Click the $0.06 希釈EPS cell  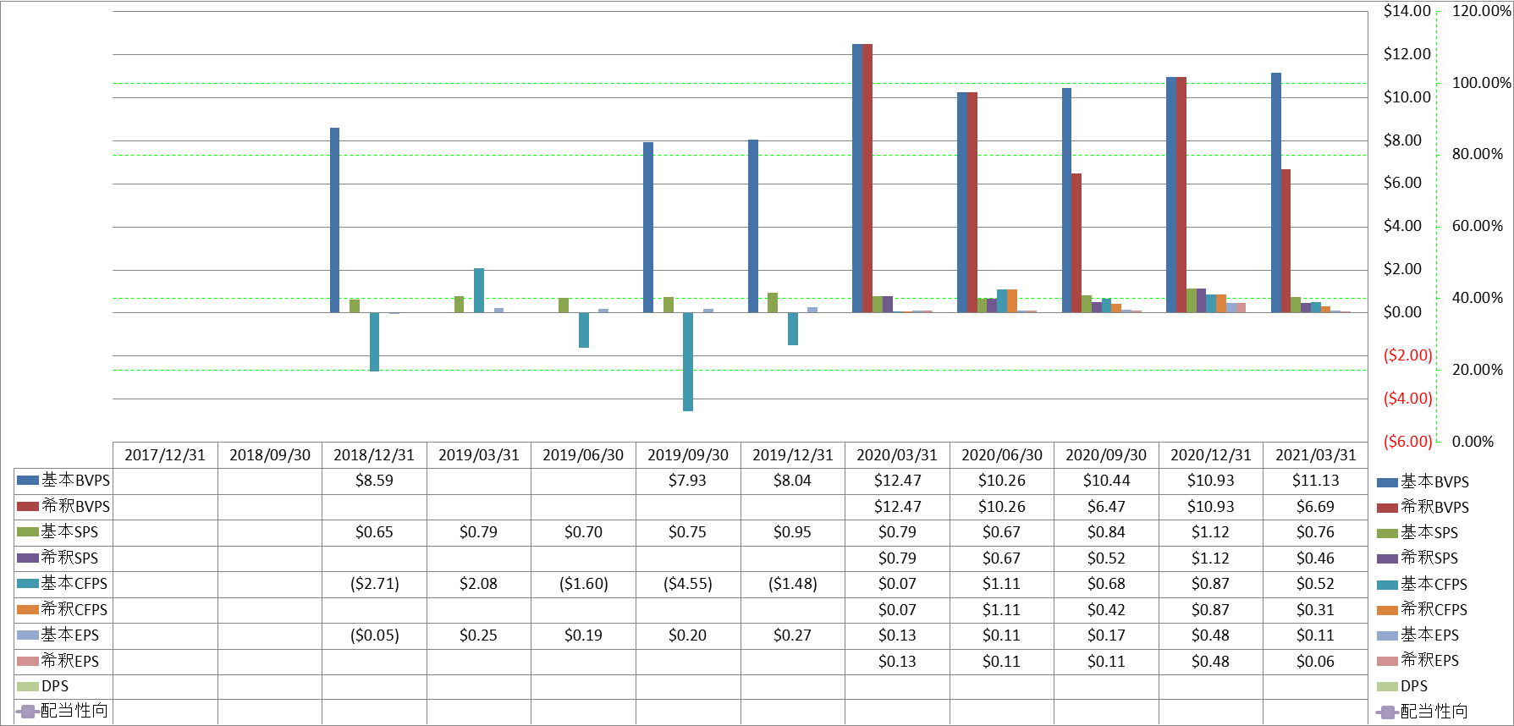click(x=1316, y=661)
